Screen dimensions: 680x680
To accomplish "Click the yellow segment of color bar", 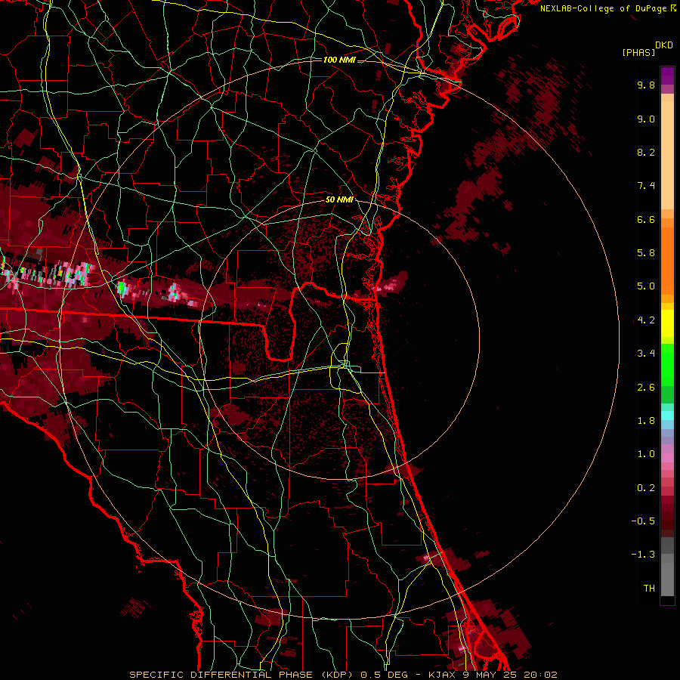I will tap(667, 323).
